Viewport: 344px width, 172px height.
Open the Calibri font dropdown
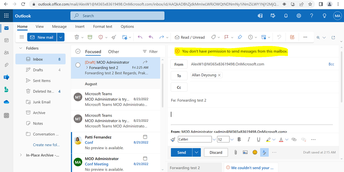(214, 139)
